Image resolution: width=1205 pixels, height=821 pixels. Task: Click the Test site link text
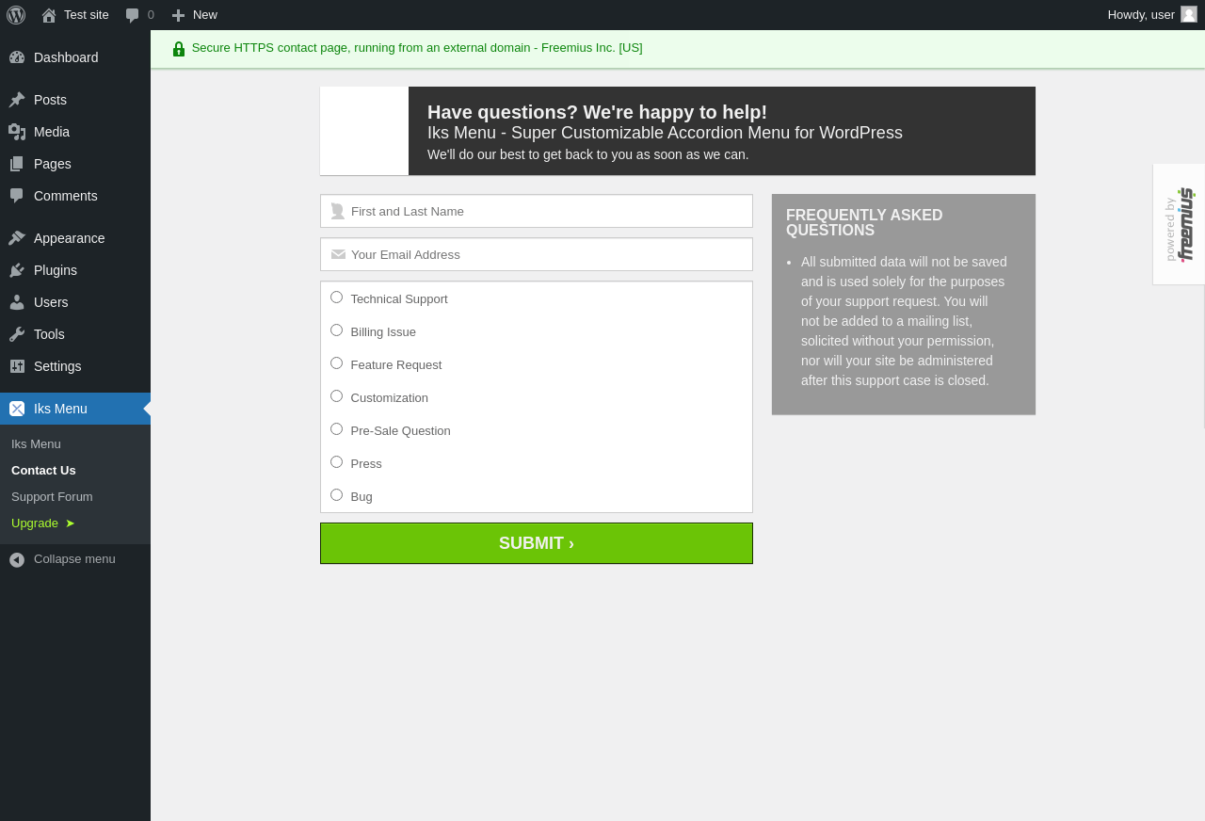point(87,15)
